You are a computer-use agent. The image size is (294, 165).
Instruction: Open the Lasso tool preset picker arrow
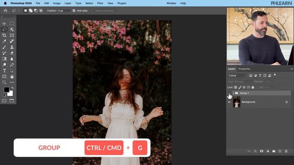18,11
